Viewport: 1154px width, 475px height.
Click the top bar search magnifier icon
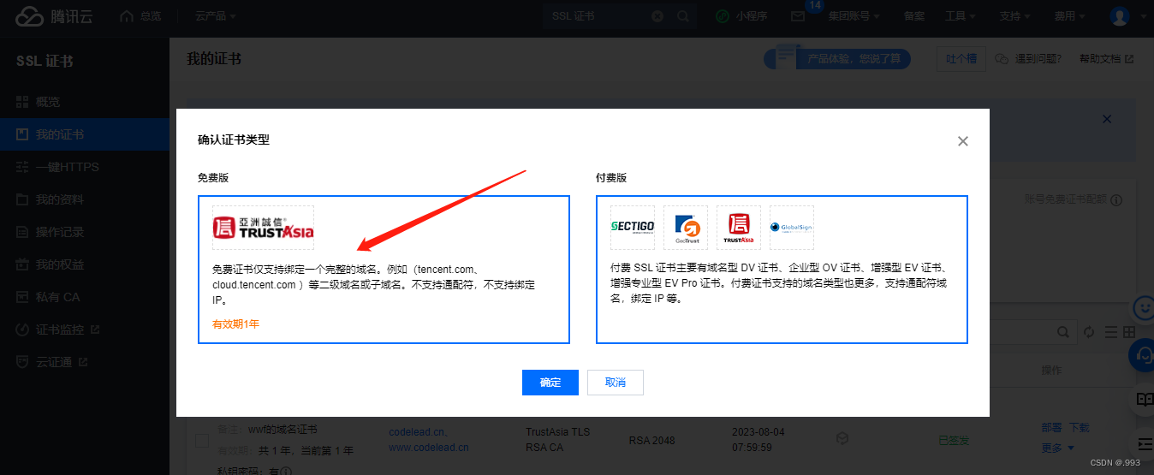[682, 16]
